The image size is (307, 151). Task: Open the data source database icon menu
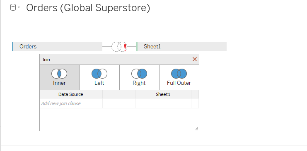point(13,8)
